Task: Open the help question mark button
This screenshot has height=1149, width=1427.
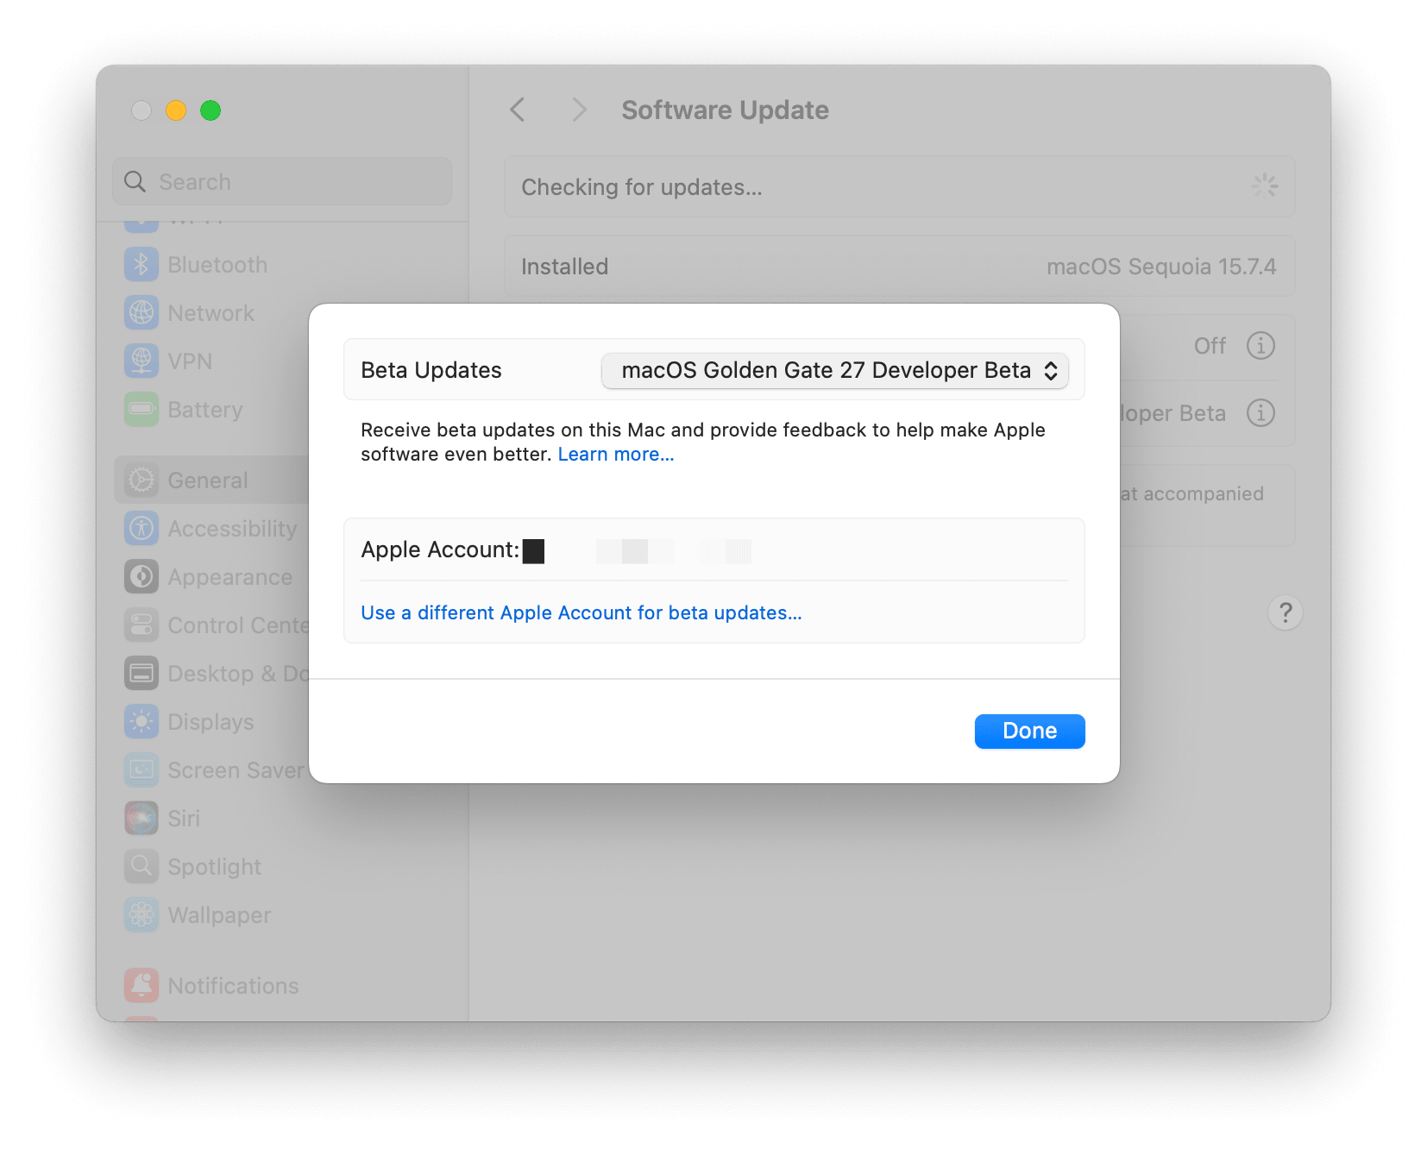Action: 1286,612
